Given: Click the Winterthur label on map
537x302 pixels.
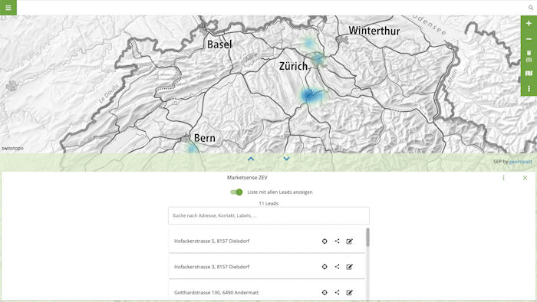Looking at the screenshot, I should pyautogui.click(x=374, y=31).
